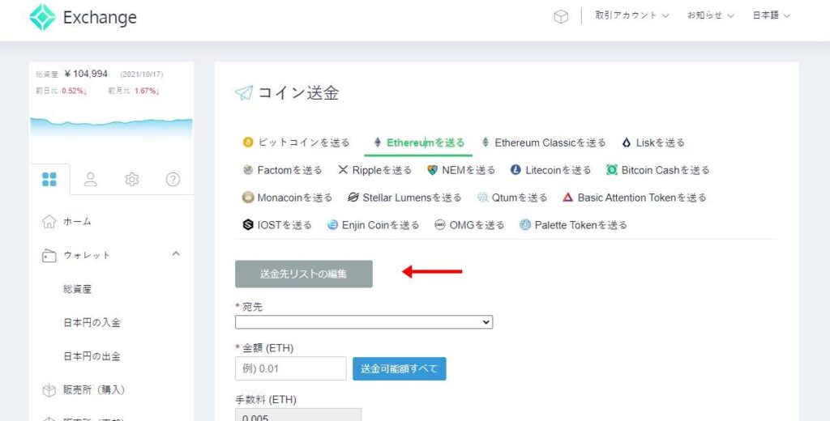Click the OMG coin icon
830x421 pixels.
click(440, 225)
